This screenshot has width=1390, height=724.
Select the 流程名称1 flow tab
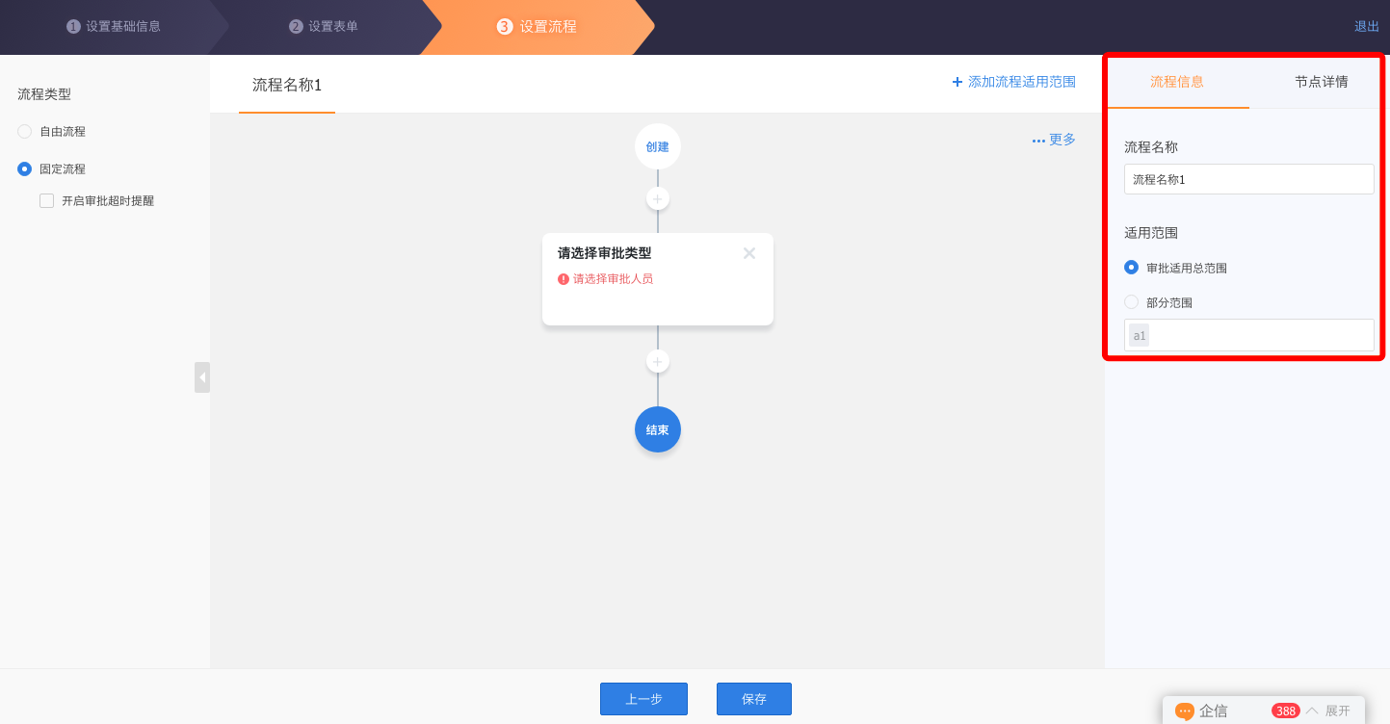287,85
